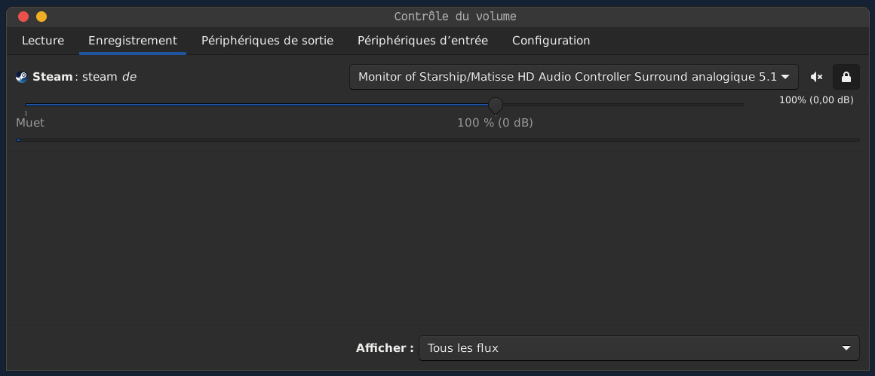Go to the Périphériques d'entrée tab
This screenshot has width=875, height=376.
tap(422, 41)
